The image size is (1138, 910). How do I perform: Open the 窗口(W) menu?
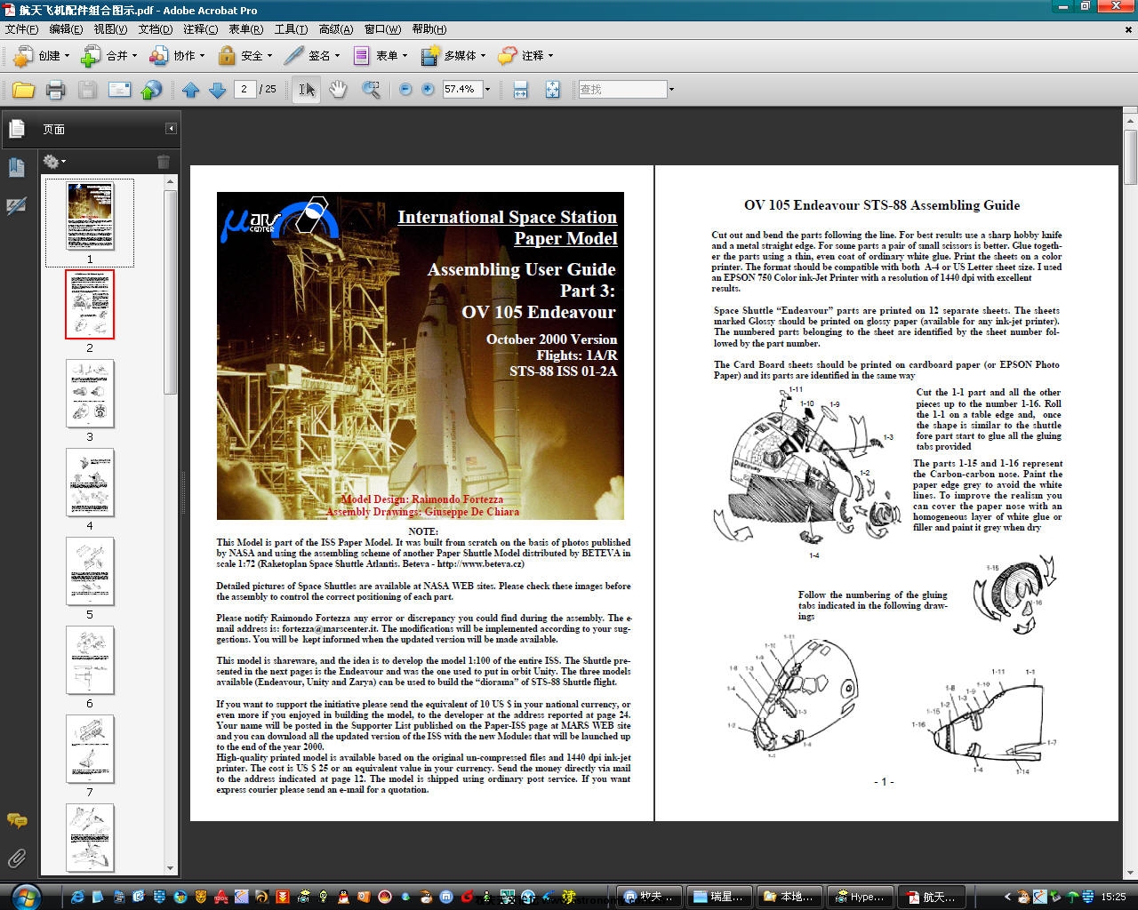(382, 29)
